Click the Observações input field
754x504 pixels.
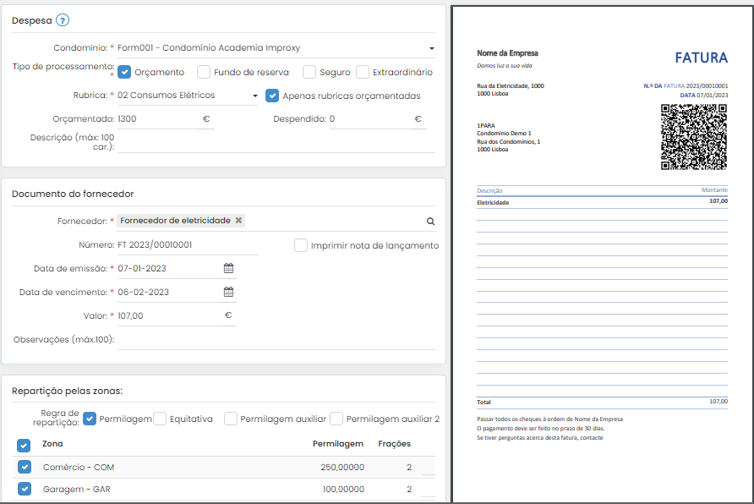click(276, 340)
